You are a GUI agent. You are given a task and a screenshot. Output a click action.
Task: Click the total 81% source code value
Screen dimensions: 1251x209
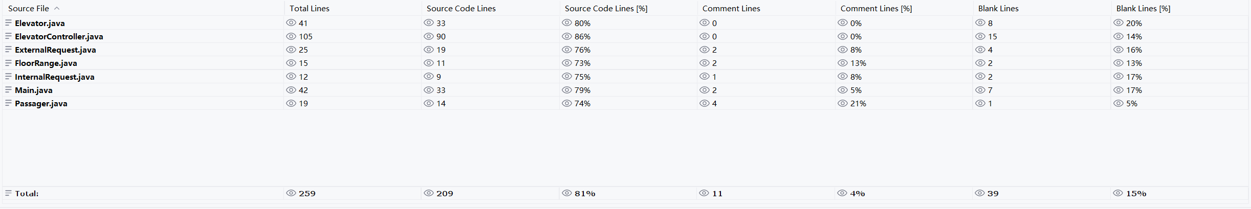coord(585,193)
